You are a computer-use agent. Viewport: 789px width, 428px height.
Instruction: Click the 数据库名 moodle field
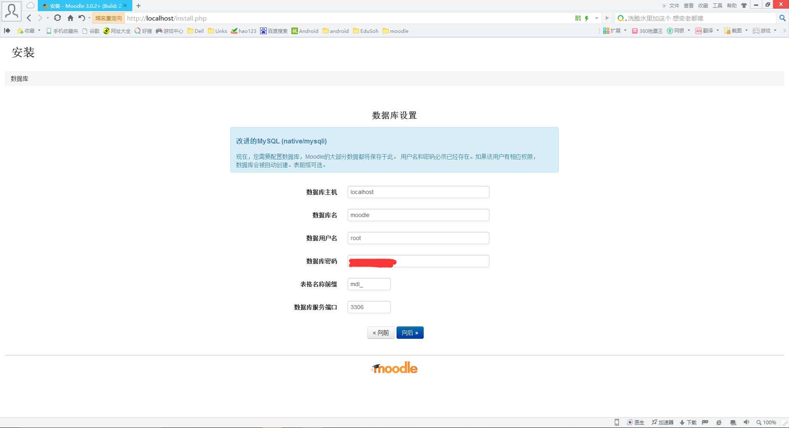click(418, 215)
